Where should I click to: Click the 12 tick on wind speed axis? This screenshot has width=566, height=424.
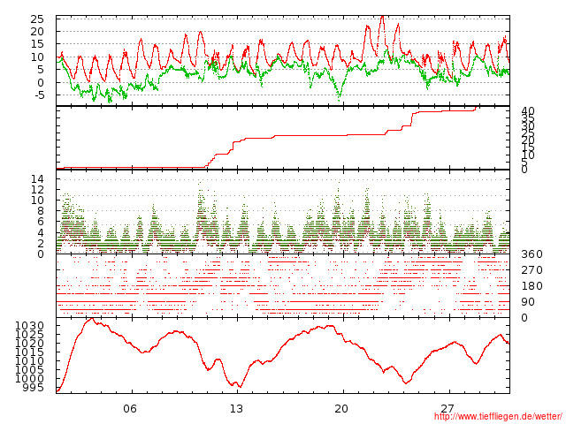(37, 190)
